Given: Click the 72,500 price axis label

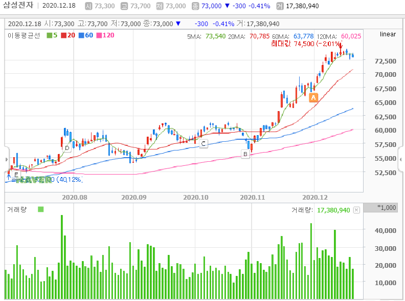Looking at the screenshot, I should (386, 61).
